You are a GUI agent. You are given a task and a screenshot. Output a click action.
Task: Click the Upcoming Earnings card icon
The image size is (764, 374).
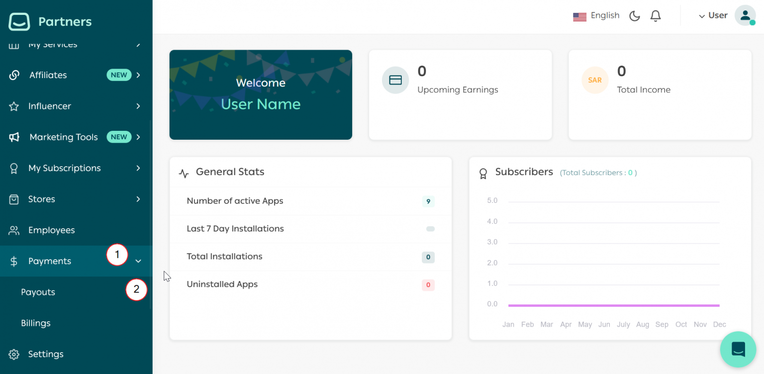pyautogui.click(x=395, y=80)
